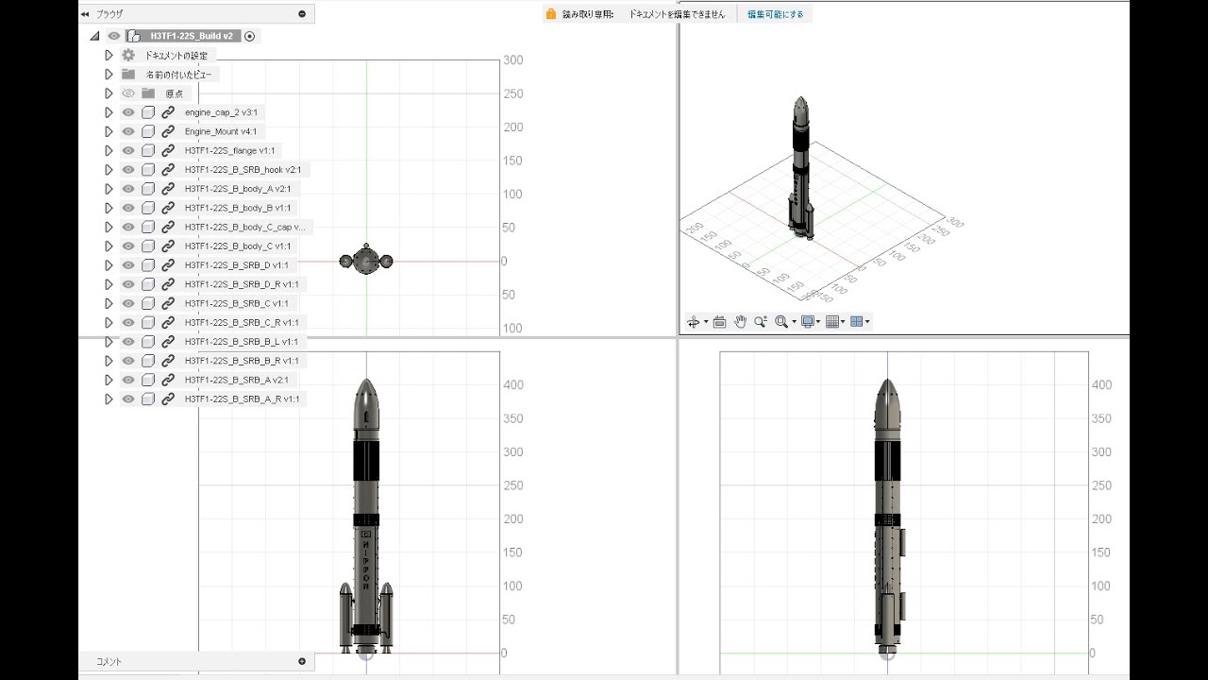Open Display Settings dropdown arrow

pos(819,322)
